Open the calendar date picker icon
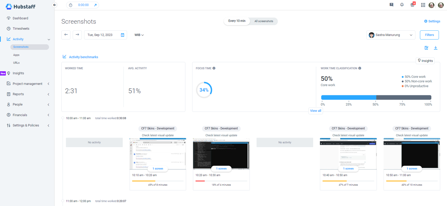 (x=122, y=35)
